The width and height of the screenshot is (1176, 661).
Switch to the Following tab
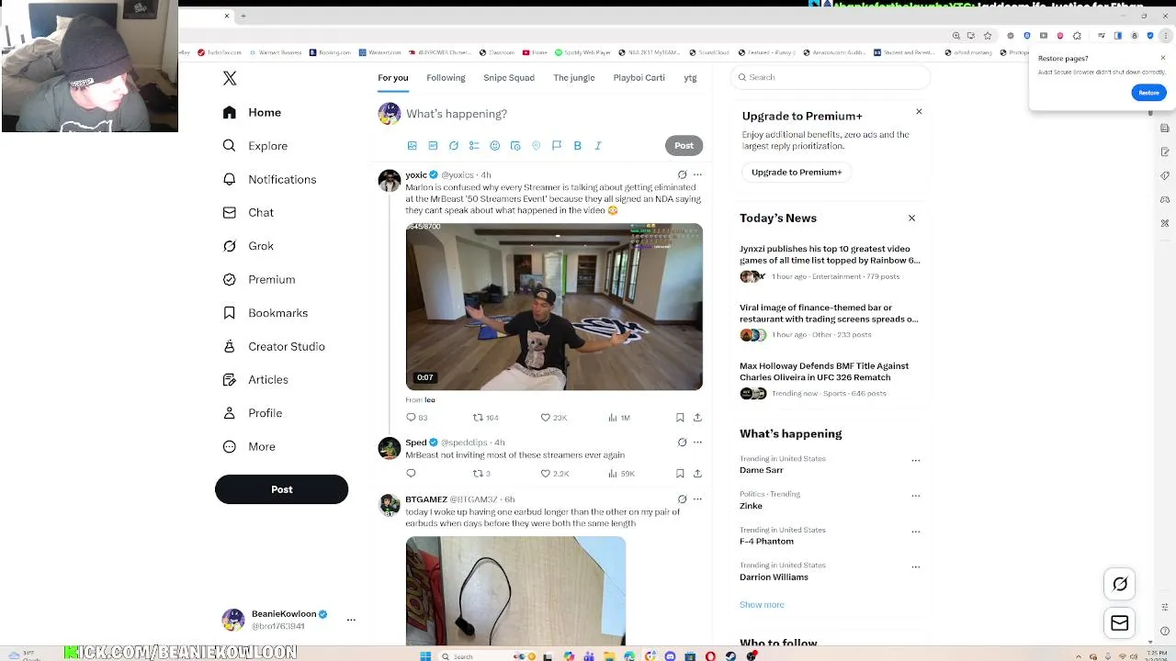pyautogui.click(x=446, y=78)
